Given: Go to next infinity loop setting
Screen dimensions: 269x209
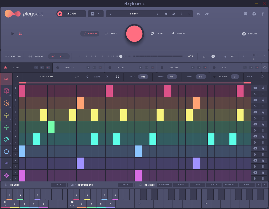Looking at the screenshot, I should click(265, 56).
